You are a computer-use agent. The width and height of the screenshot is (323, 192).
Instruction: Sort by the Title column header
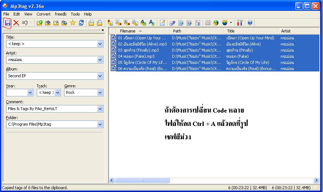click(x=251, y=31)
